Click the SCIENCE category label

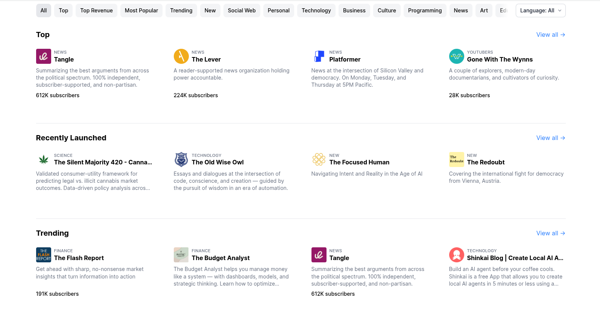point(63,155)
